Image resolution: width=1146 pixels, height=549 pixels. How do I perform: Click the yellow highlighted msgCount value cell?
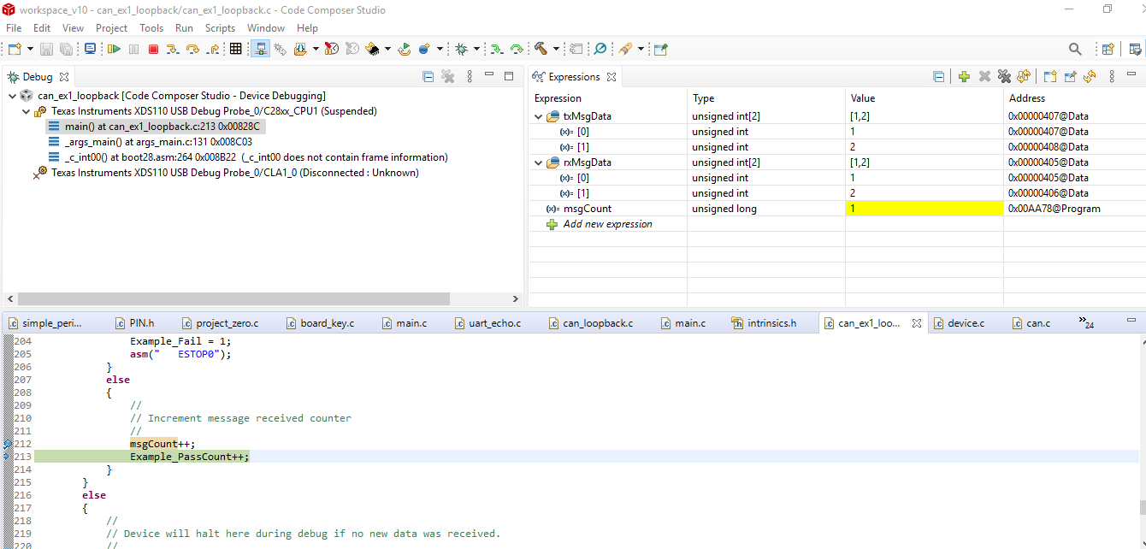pyautogui.click(x=924, y=209)
